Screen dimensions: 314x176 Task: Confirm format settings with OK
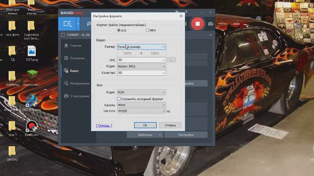tap(145, 125)
